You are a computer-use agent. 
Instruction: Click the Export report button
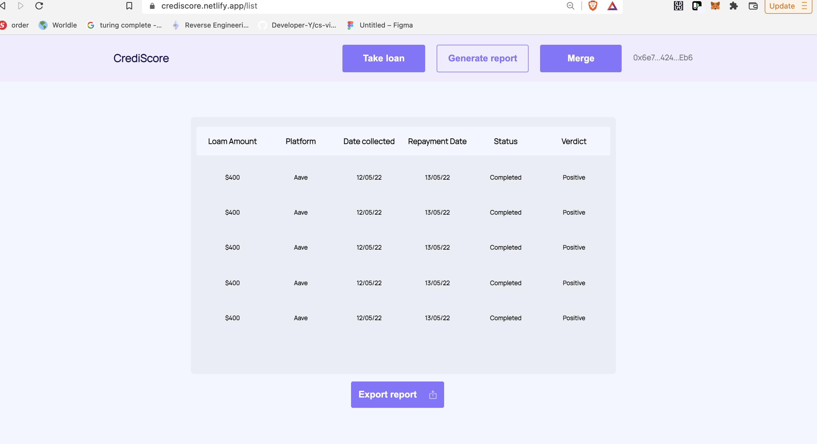coord(397,395)
